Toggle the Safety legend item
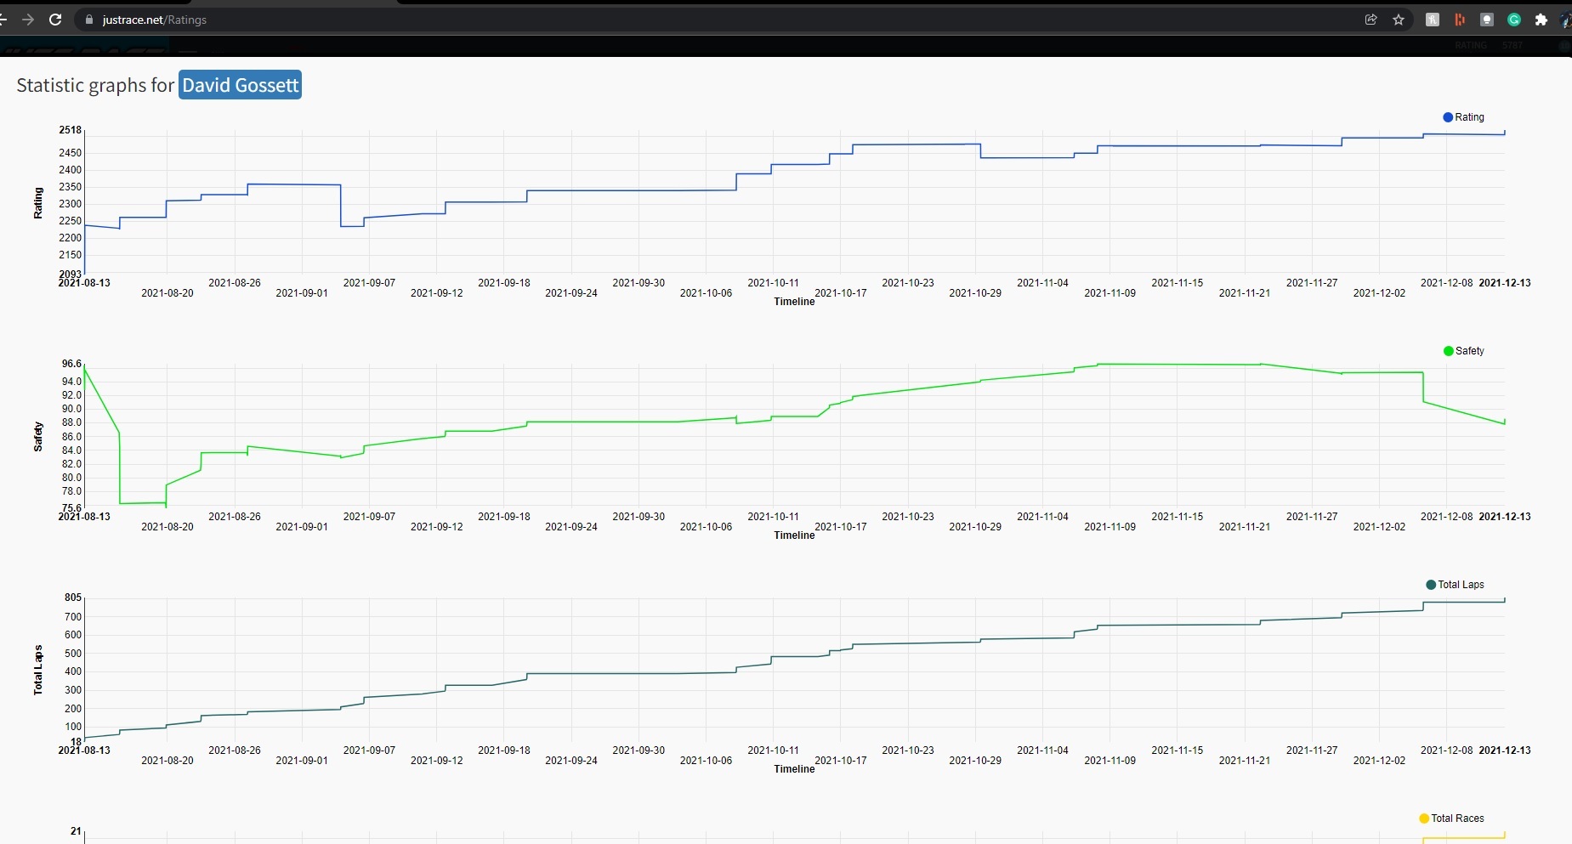Viewport: 1572px width, 844px height. (x=1464, y=351)
